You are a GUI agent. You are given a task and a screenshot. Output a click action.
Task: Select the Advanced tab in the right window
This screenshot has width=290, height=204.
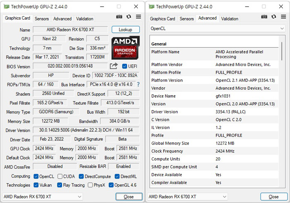pos(207,18)
